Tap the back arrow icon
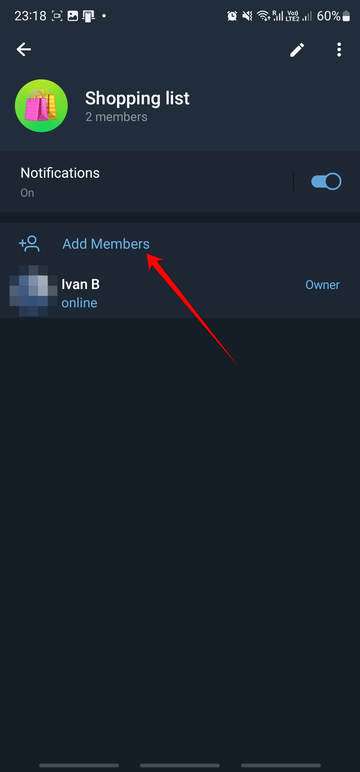 coord(24,49)
